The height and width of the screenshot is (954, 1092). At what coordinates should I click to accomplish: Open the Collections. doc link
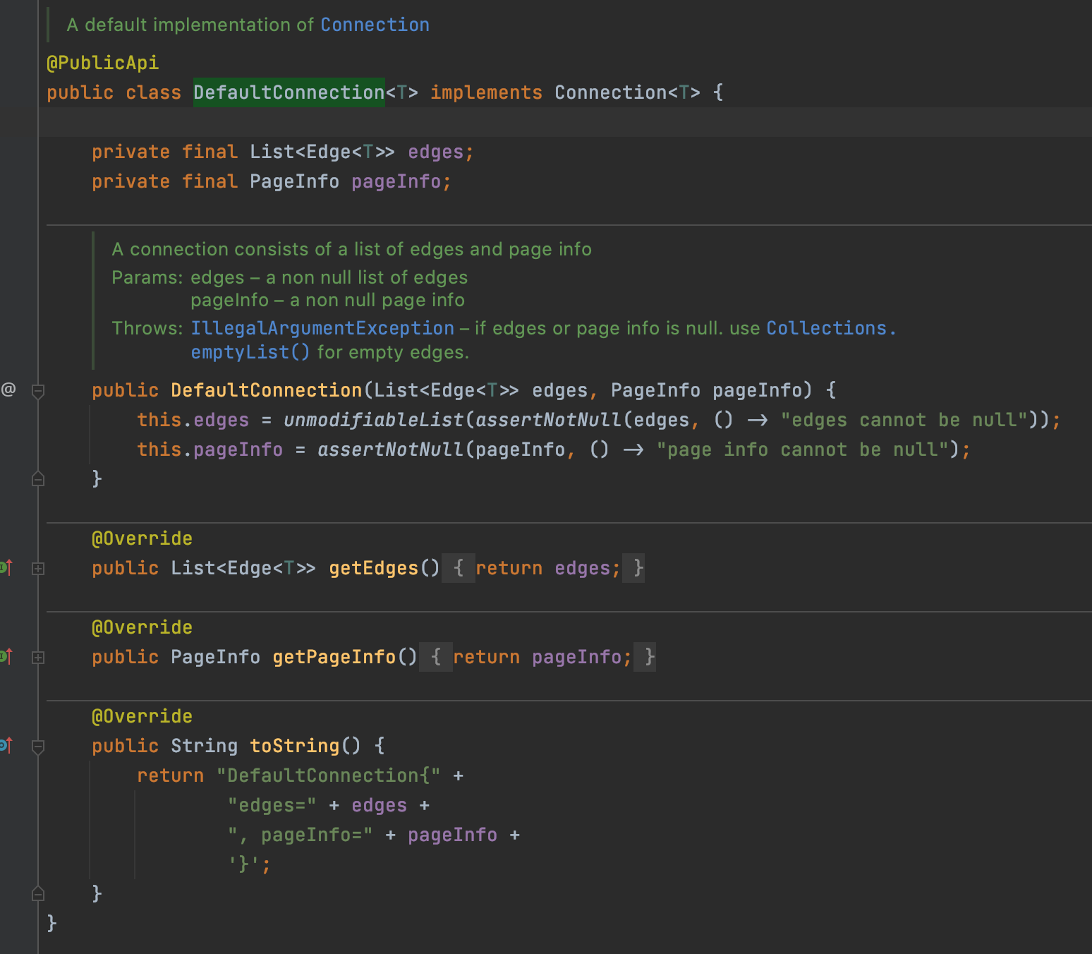pos(830,328)
